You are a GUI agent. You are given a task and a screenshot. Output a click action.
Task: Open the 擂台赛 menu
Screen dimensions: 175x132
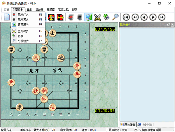39,10
